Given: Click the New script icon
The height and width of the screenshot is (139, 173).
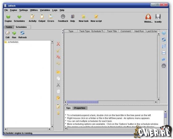Looking at the screenshot, I should tap(96, 17).
